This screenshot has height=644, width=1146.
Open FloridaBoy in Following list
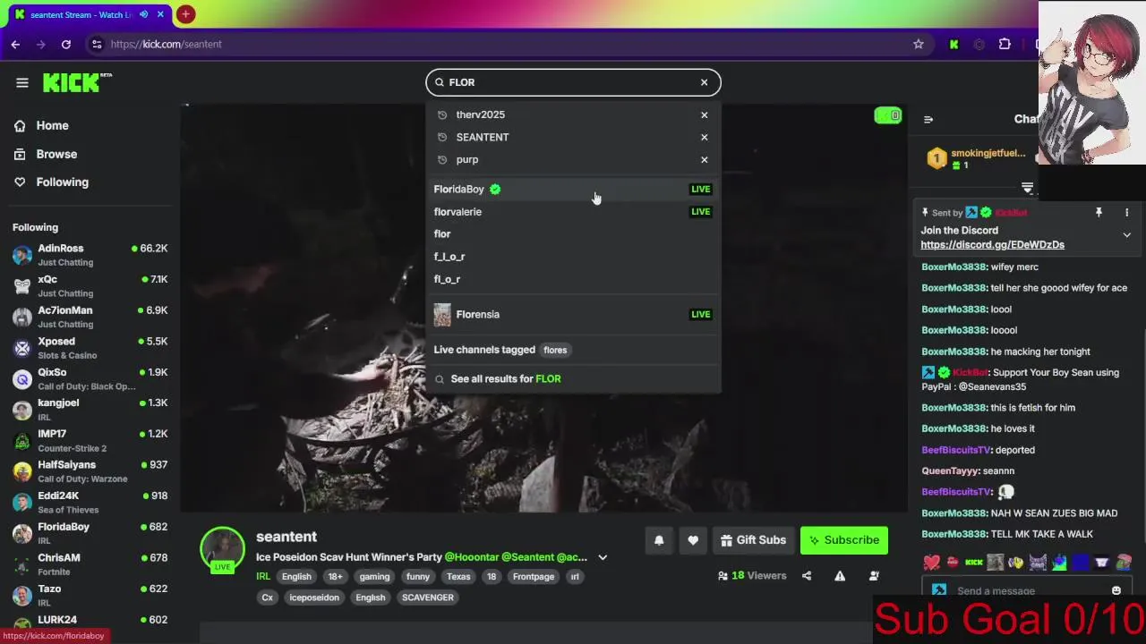(90, 534)
